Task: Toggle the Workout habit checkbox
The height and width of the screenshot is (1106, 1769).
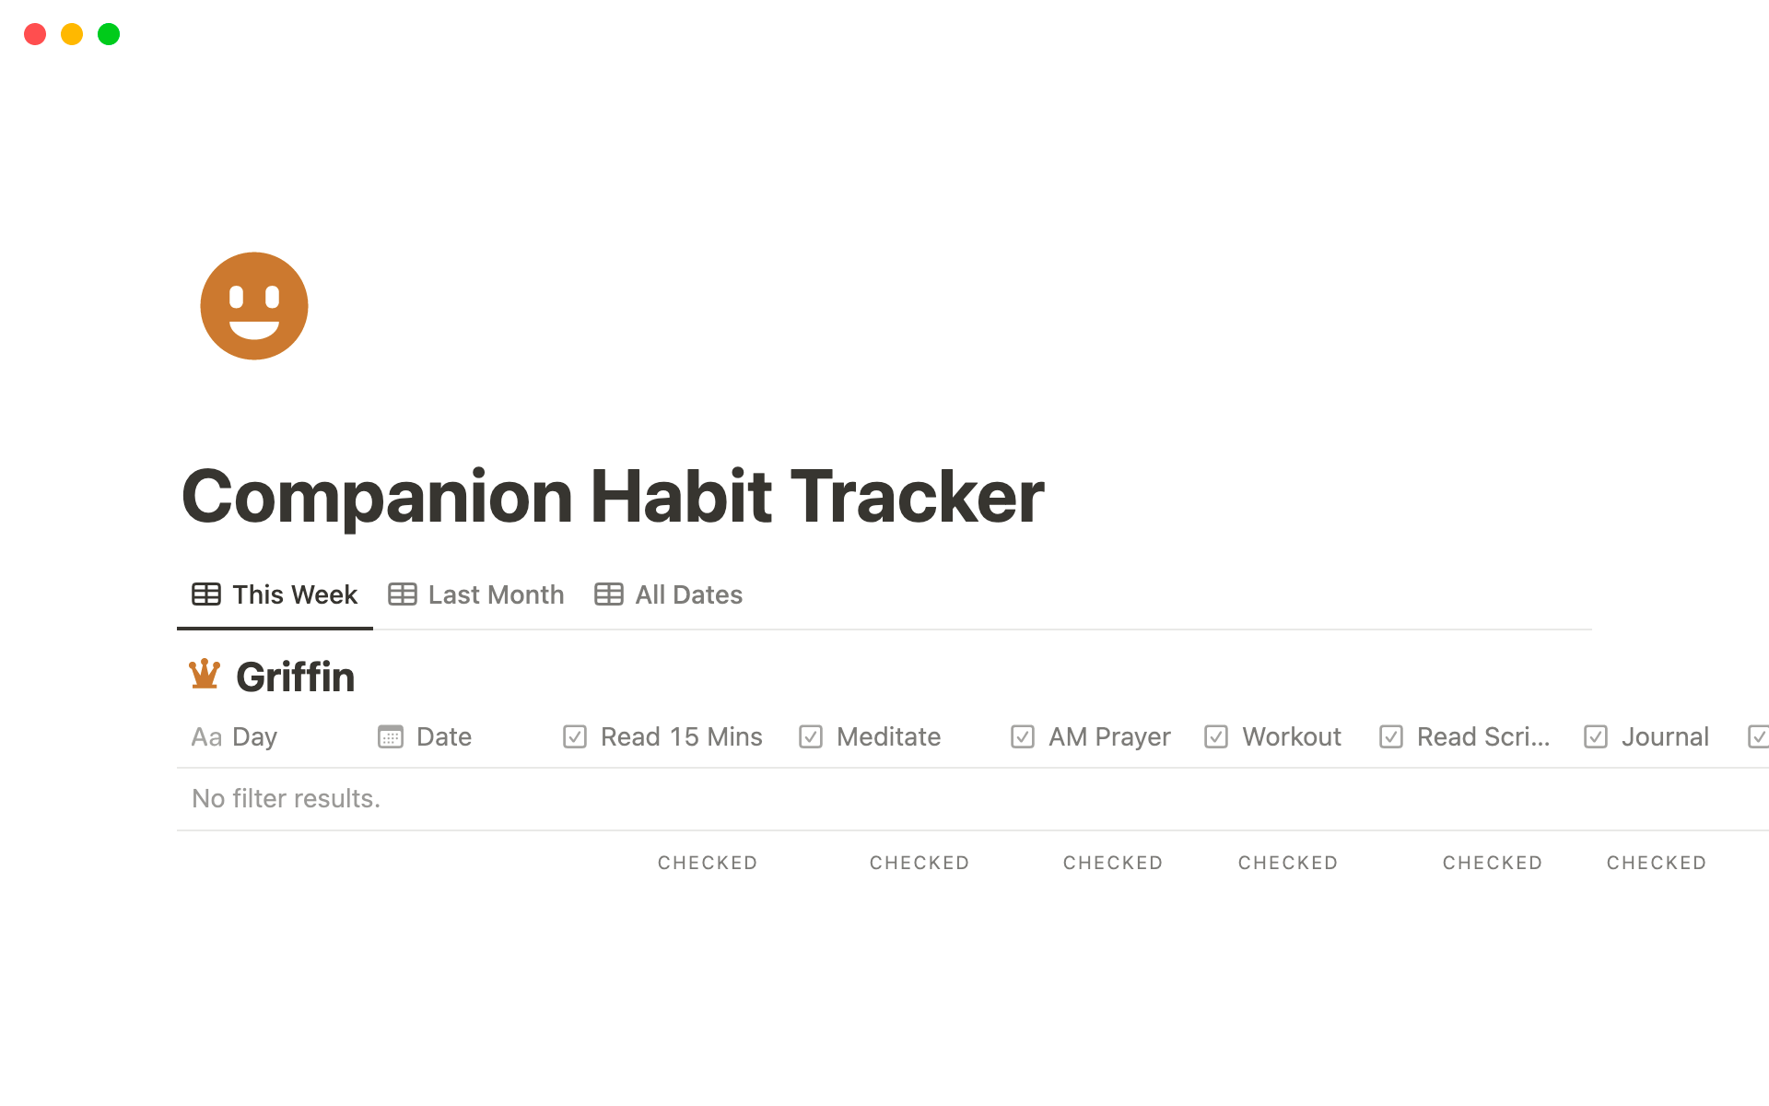Action: [x=1215, y=735]
